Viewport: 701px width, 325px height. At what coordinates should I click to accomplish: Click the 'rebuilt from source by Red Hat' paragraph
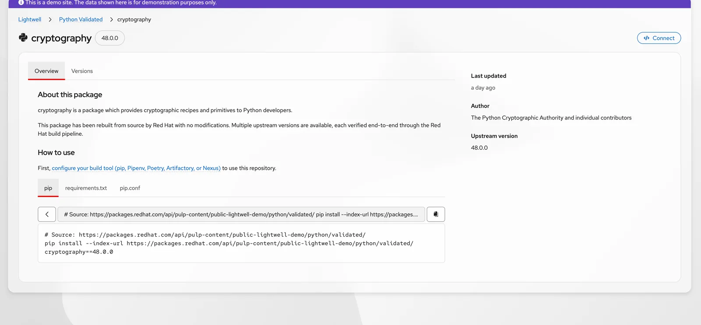point(239,130)
